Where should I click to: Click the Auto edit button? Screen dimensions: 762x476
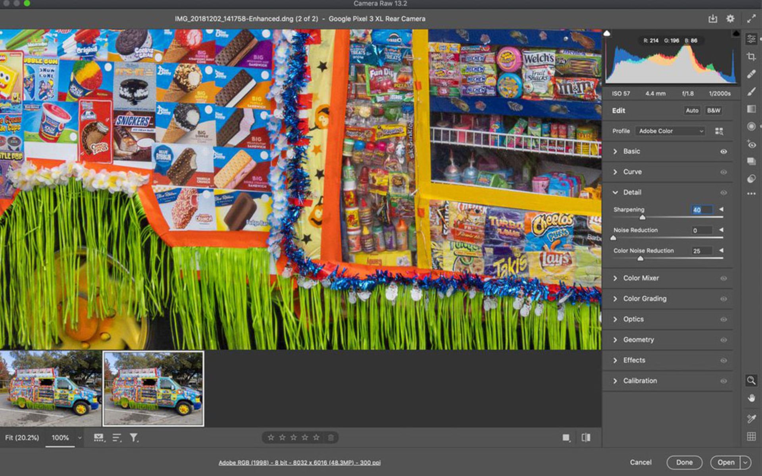(692, 111)
